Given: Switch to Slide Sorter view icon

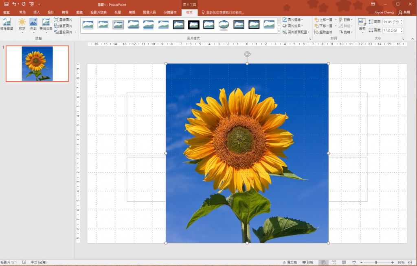Looking at the screenshot, I should tap(334, 262).
